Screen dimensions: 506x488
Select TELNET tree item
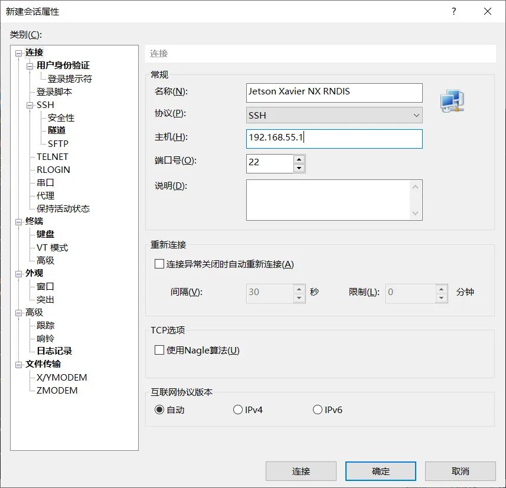coord(53,157)
